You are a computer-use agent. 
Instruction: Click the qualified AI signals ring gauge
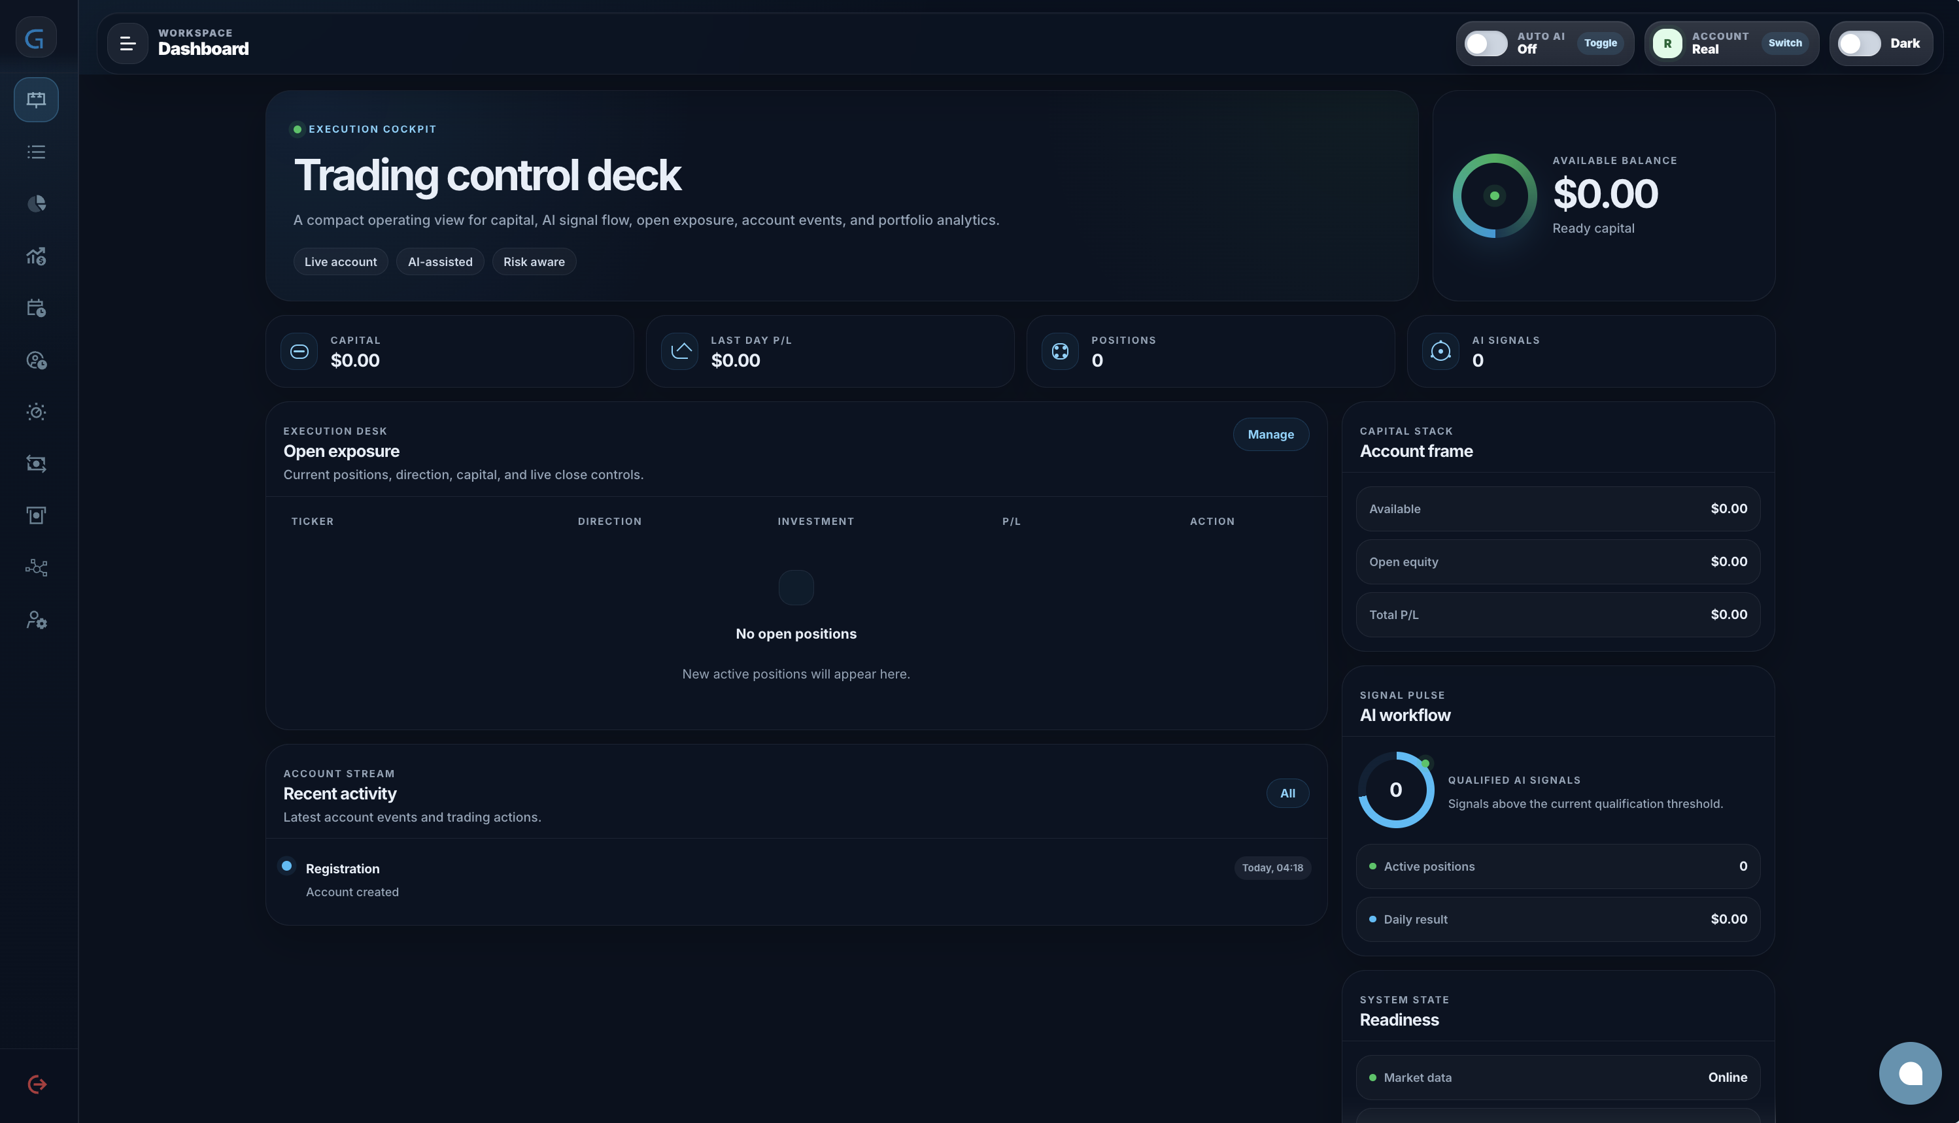pyautogui.click(x=1396, y=790)
